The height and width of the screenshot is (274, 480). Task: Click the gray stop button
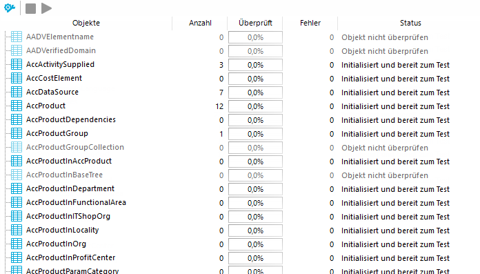[x=30, y=8]
